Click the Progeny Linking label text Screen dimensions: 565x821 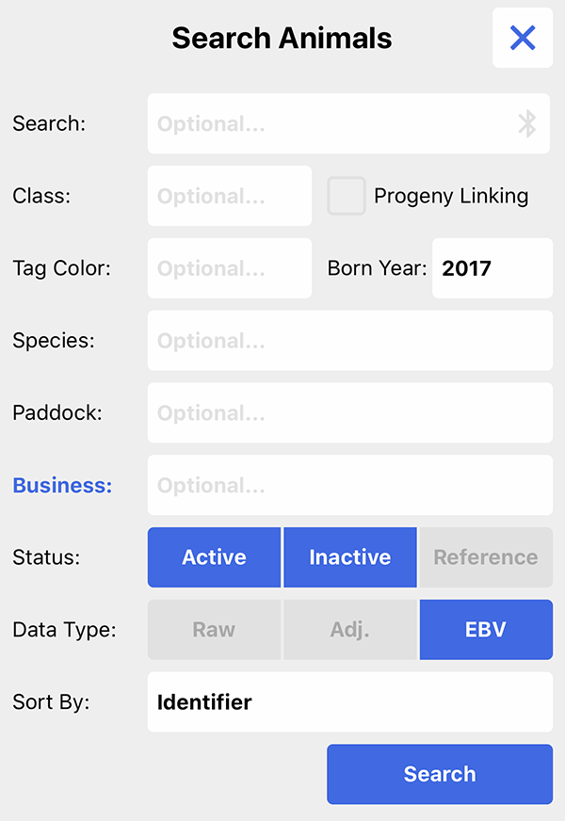451,197
